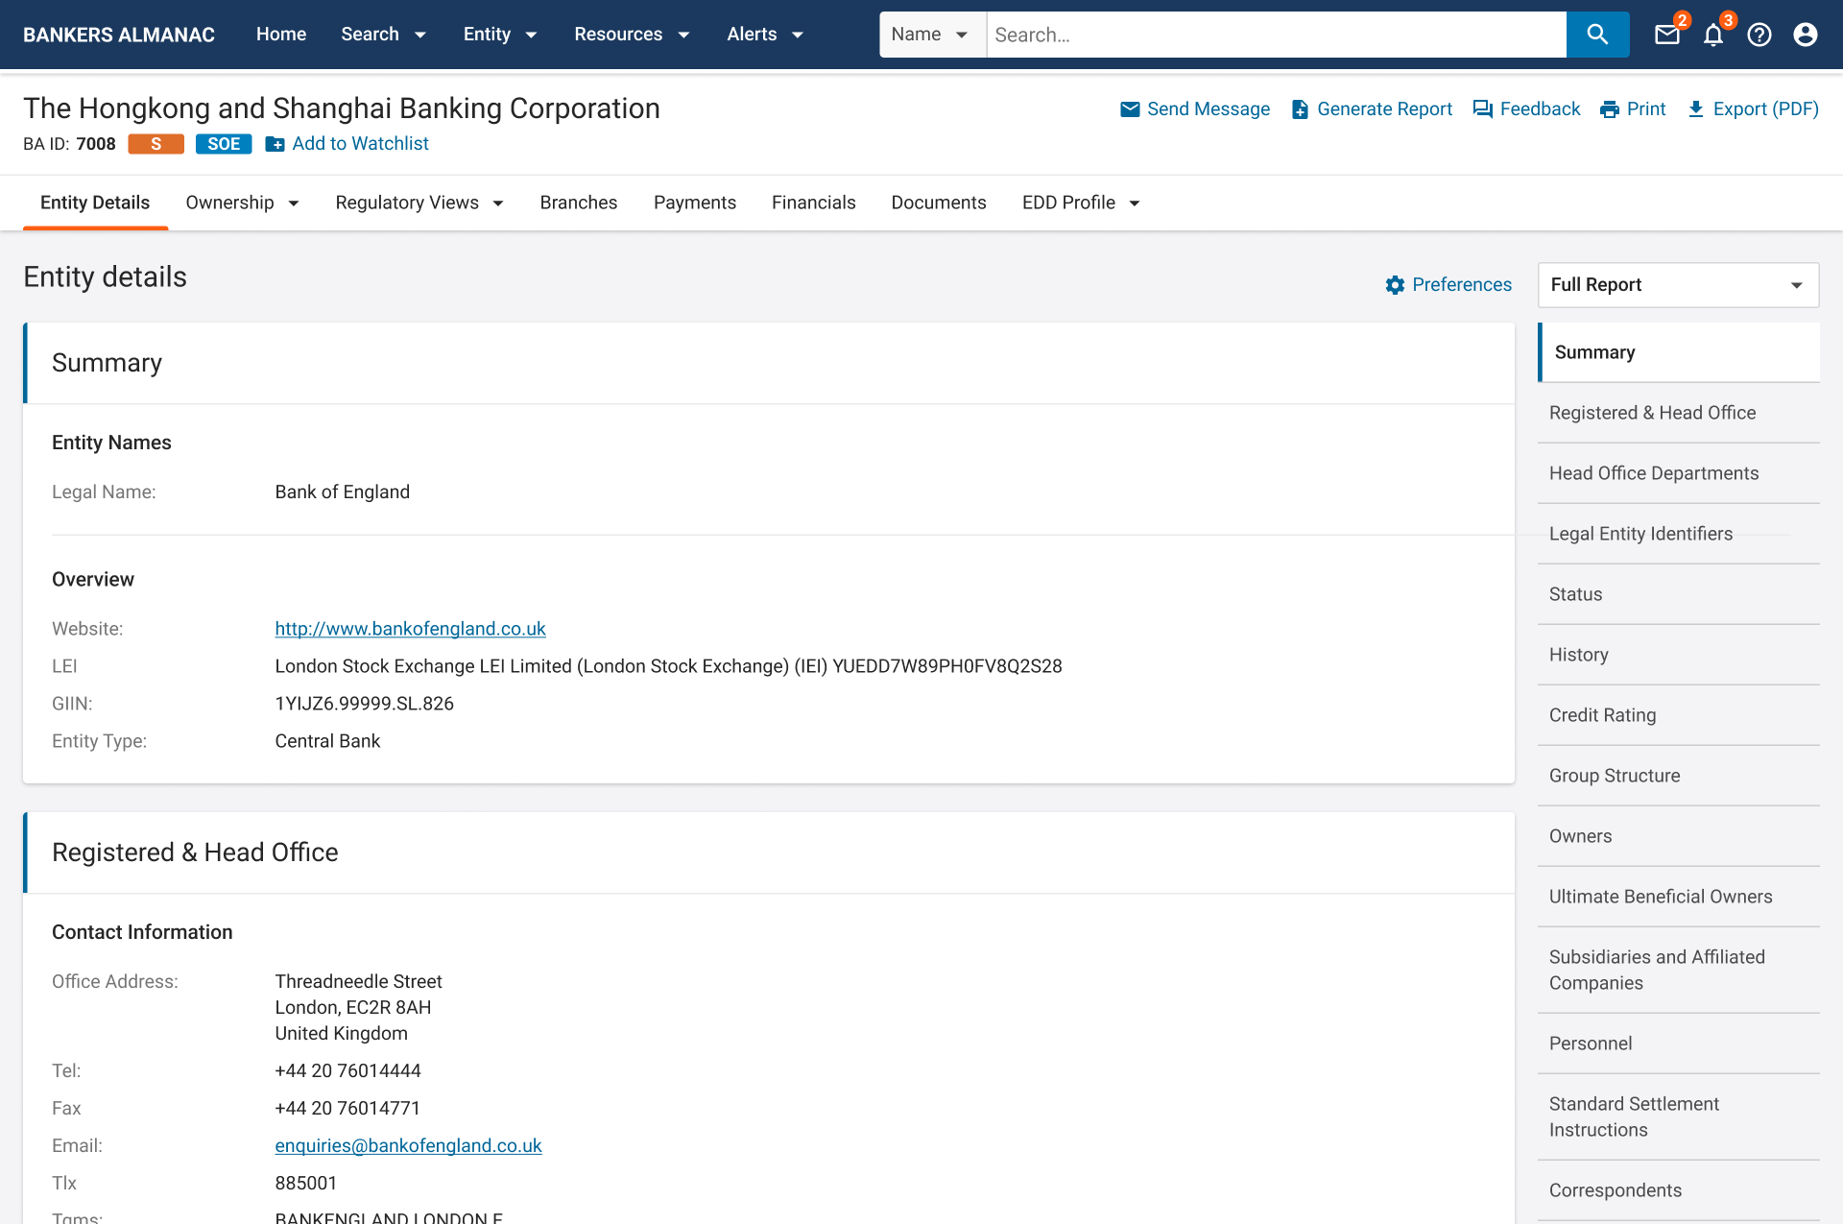1843x1224 pixels.
Task: Select the Central Bank entity type value
Action: click(327, 741)
